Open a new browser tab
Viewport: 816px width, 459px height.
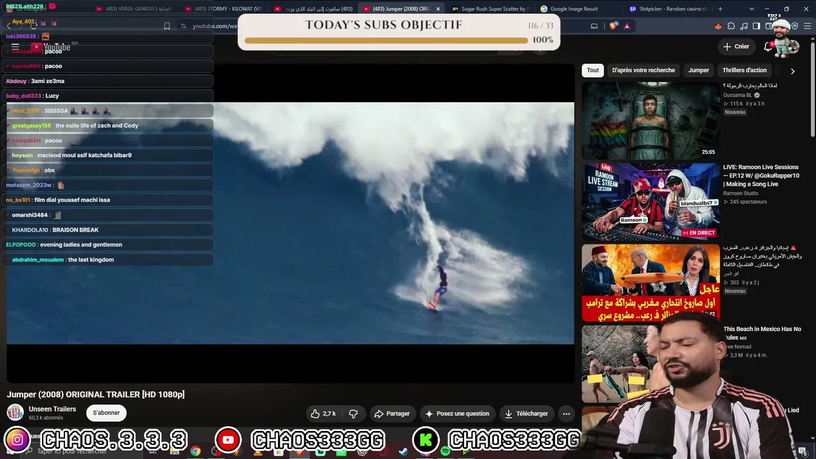(720, 9)
